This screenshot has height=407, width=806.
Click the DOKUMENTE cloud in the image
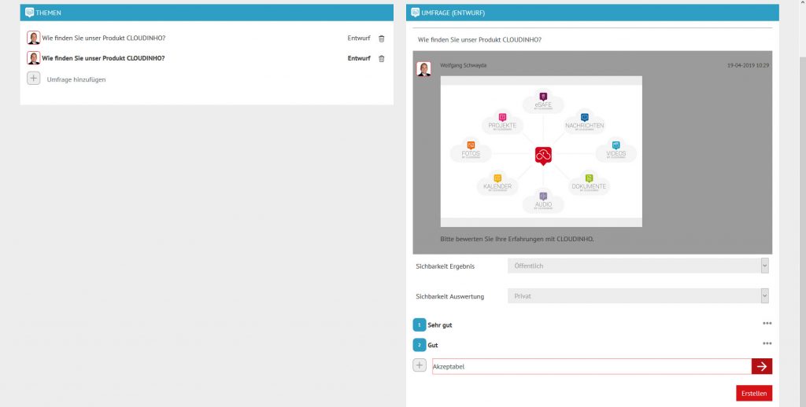tap(589, 184)
